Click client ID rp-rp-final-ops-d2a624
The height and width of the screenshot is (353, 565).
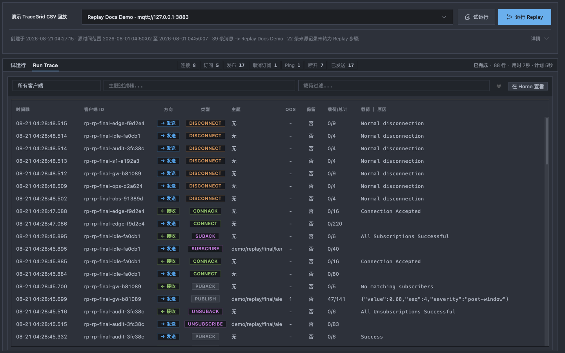coord(113,186)
